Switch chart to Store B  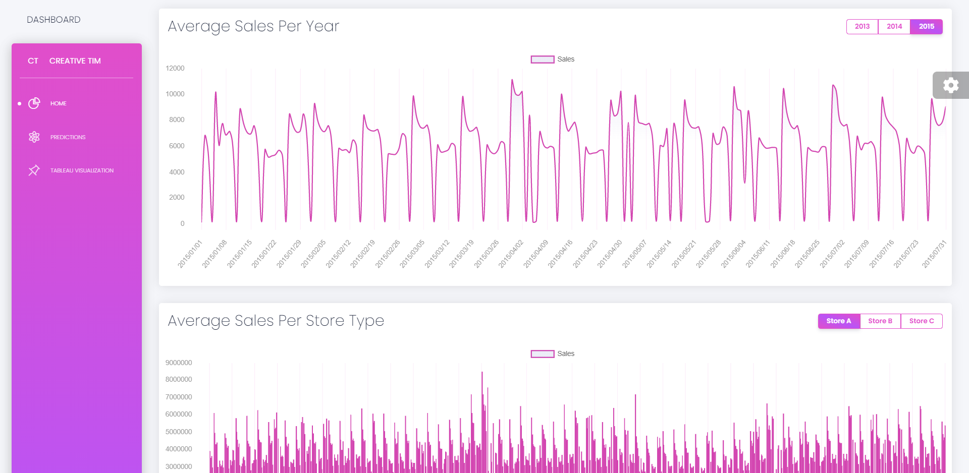pyautogui.click(x=880, y=321)
